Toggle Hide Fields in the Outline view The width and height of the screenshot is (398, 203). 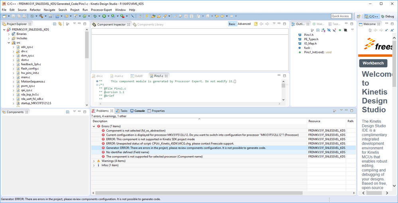[329, 30]
